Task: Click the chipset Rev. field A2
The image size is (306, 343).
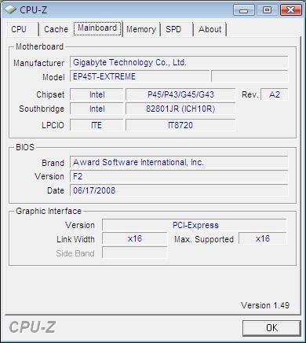Action: tap(275, 94)
